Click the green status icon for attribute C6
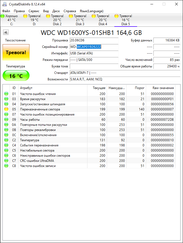The image size is (183, 243). pos(6,155)
